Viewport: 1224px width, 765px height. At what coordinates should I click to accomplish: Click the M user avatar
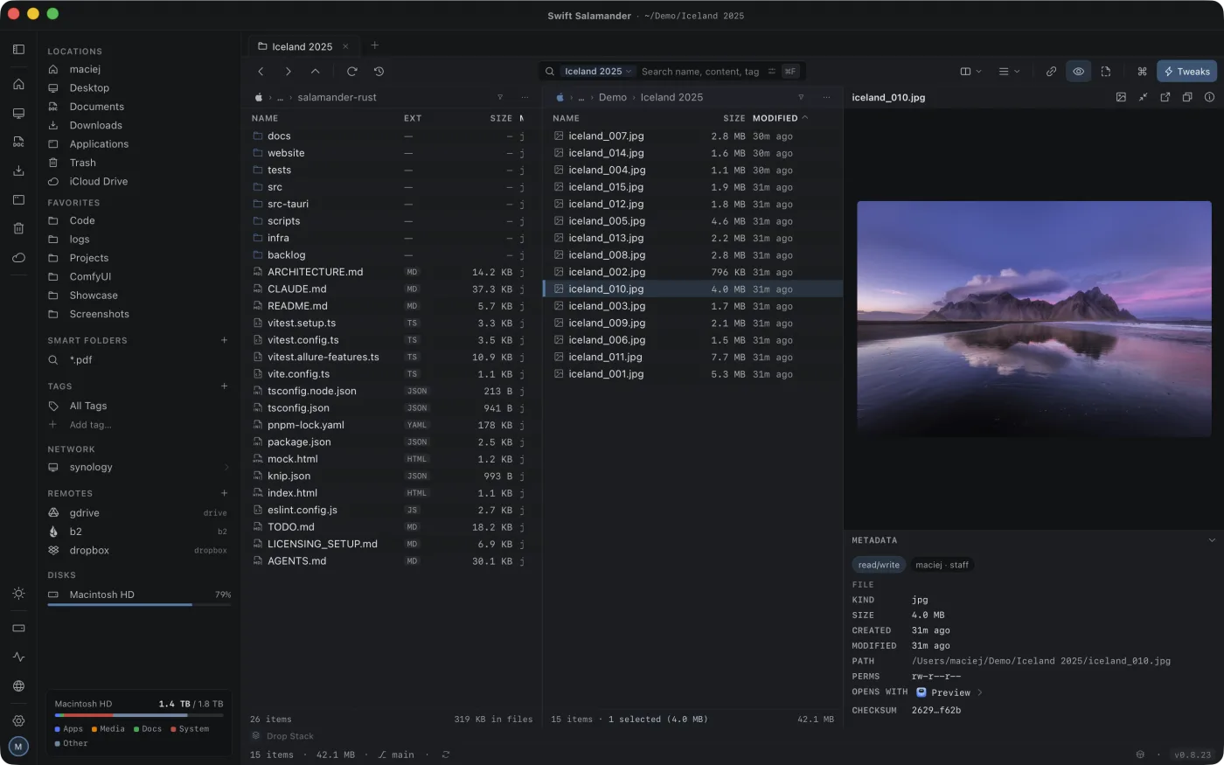click(18, 747)
